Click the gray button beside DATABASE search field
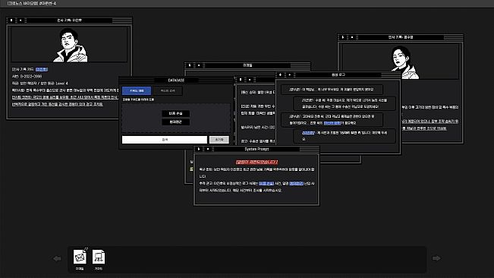494x278 pixels. pyautogui.click(x=219, y=140)
